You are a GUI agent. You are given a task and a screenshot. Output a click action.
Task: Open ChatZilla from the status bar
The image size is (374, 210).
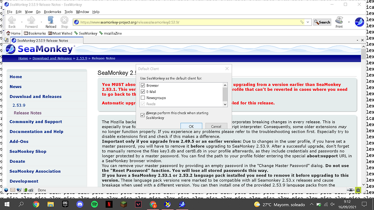click(31, 190)
